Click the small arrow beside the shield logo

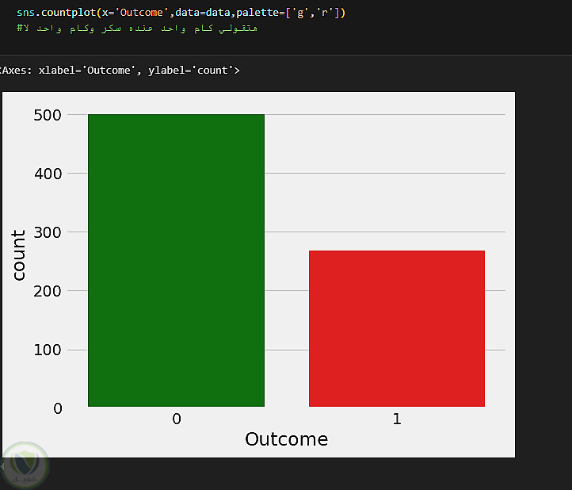click(2, 466)
